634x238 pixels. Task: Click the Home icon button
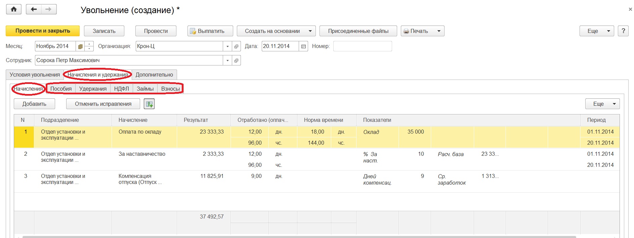coord(14,9)
